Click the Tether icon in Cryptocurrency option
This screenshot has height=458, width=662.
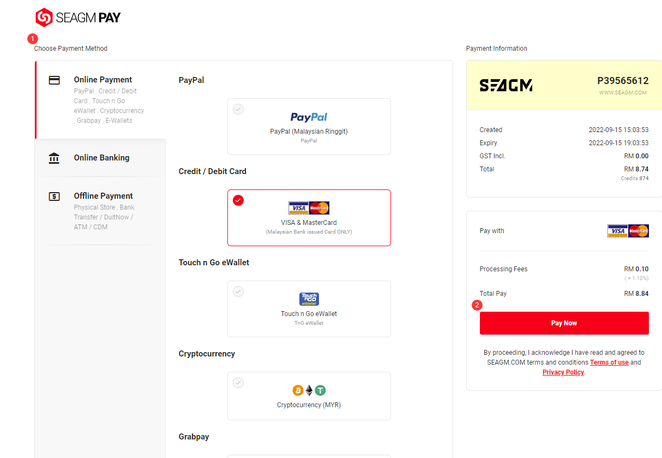320,390
